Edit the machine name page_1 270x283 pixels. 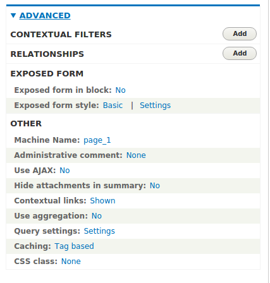[x=97, y=140]
